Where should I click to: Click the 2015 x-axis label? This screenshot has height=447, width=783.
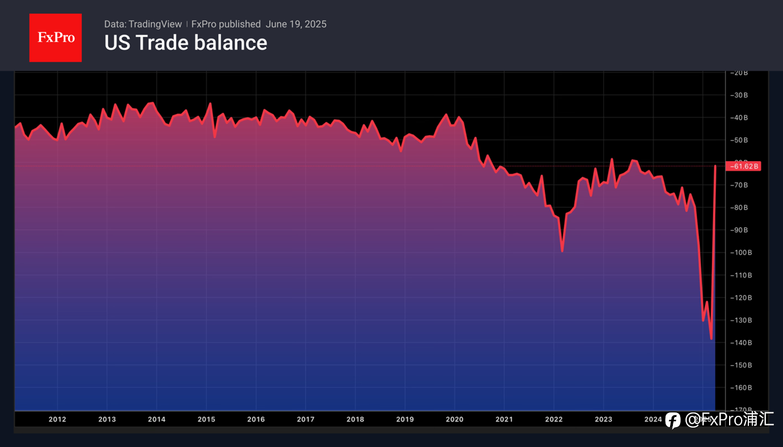[206, 419]
